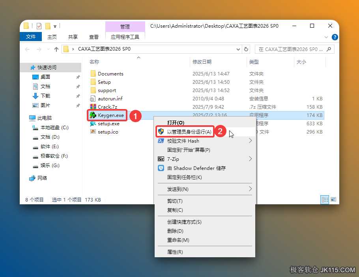Refresh the current folder view
359x277 pixels.
(246, 49)
